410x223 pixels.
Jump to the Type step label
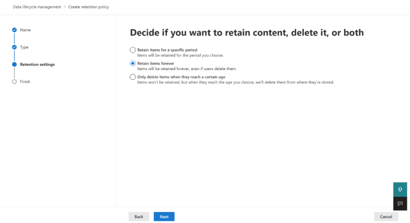pos(24,47)
